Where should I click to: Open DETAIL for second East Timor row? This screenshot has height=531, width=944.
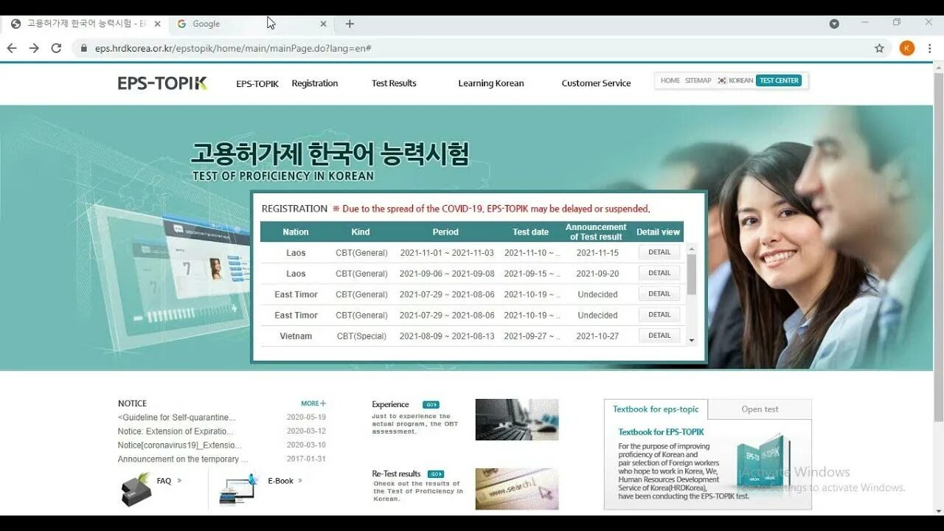(x=659, y=314)
